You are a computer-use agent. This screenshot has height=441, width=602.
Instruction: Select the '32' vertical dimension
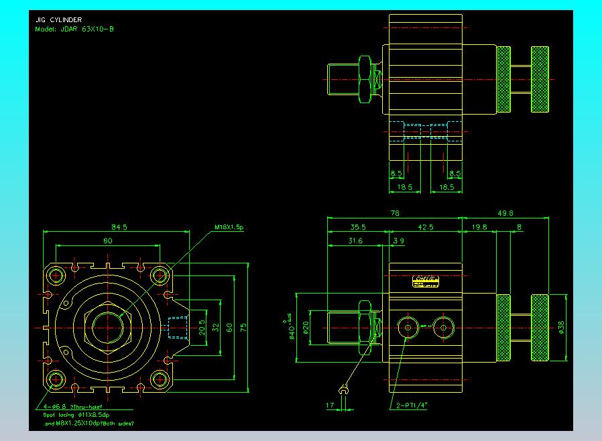pyautogui.click(x=216, y=327)
